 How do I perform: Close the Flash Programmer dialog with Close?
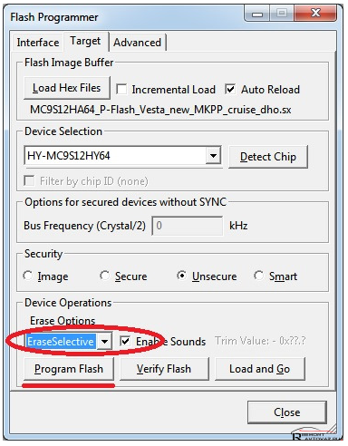(287, 412)
